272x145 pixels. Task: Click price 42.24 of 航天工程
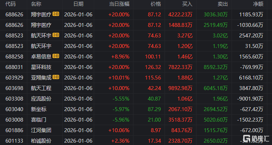point(154,88)
